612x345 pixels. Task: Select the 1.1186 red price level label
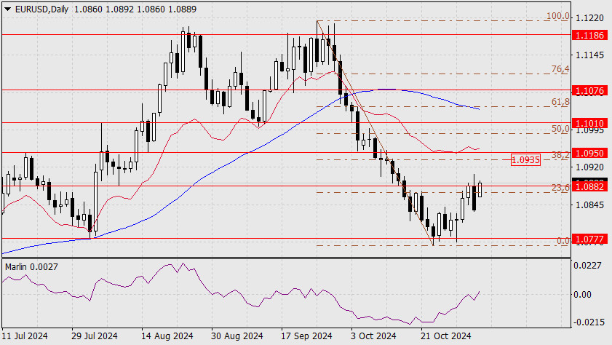pos(589,36)
